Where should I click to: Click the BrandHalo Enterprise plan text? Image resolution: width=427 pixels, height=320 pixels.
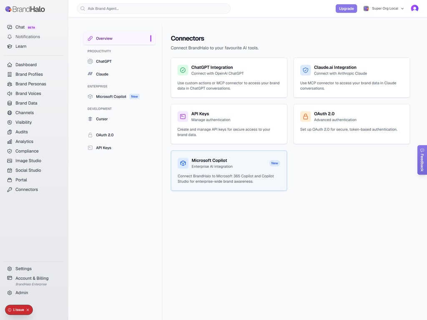click(x=31, y=284)
